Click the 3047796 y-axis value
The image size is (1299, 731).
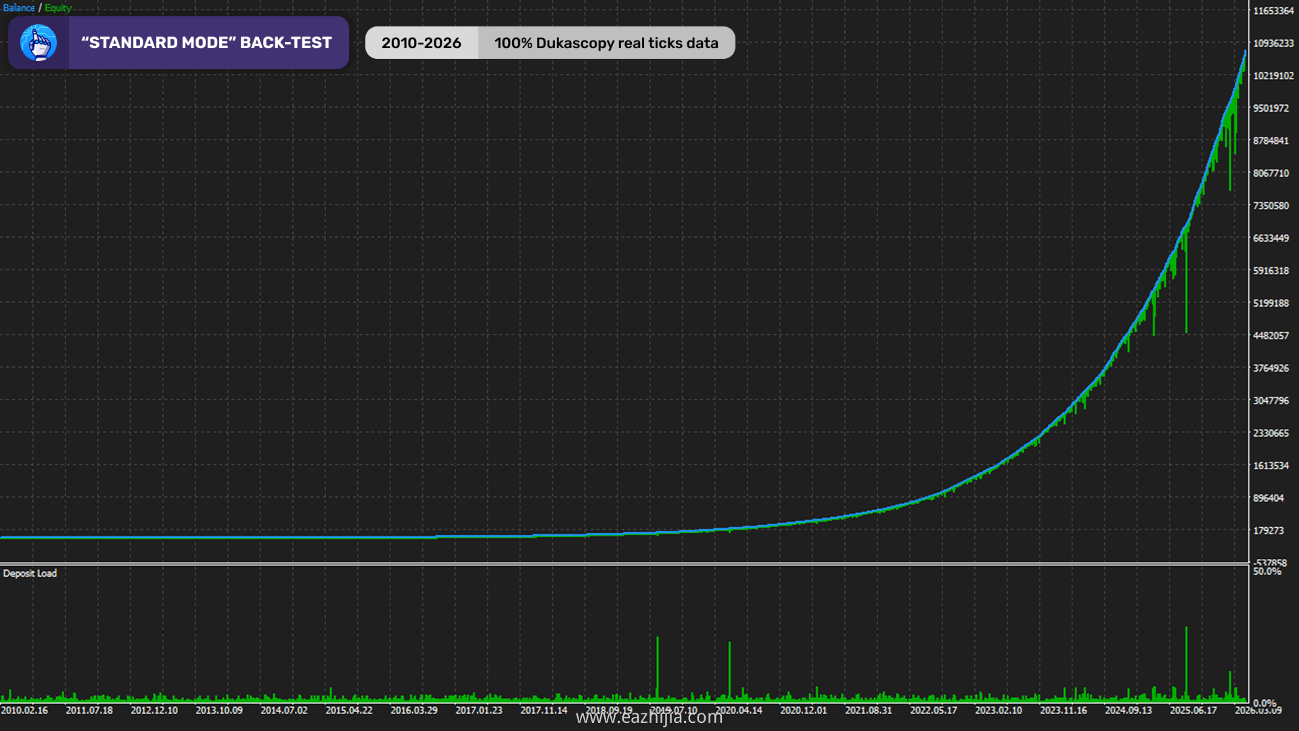tap(1271, 401)
